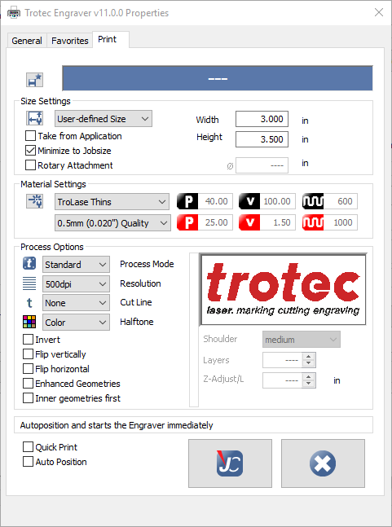Click the black velocity value 100.00
Image resolution: width=392 pixels, height=527 pixels.
pyautogui.click(x=278, y=201)
